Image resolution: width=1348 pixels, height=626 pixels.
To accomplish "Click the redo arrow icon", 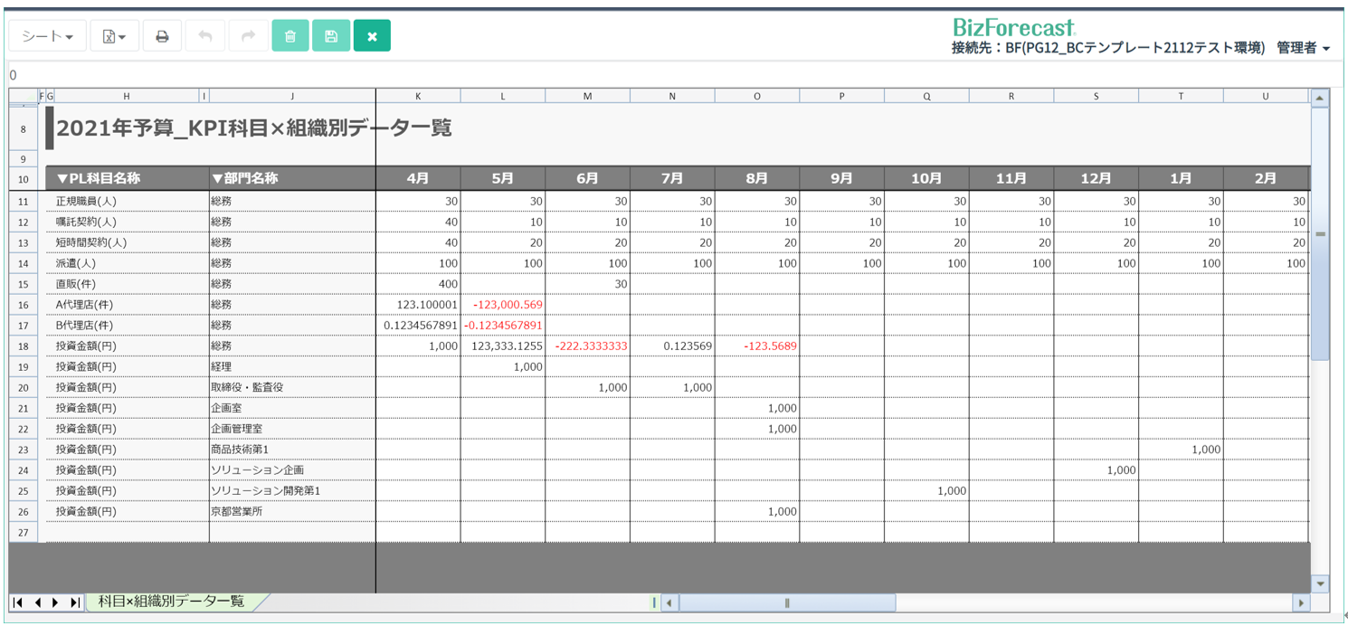I will point(248,36).
